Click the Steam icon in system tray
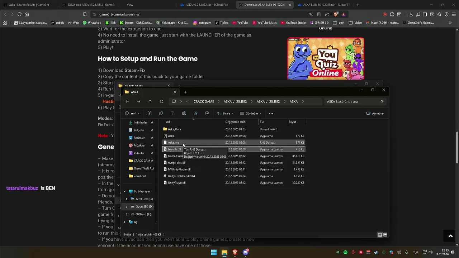Viewport: 459px width, 258px height. coord(376,252)
